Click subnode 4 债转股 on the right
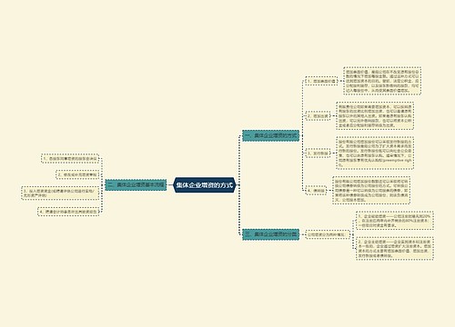The image size is (455, 327). click(316, 191)
